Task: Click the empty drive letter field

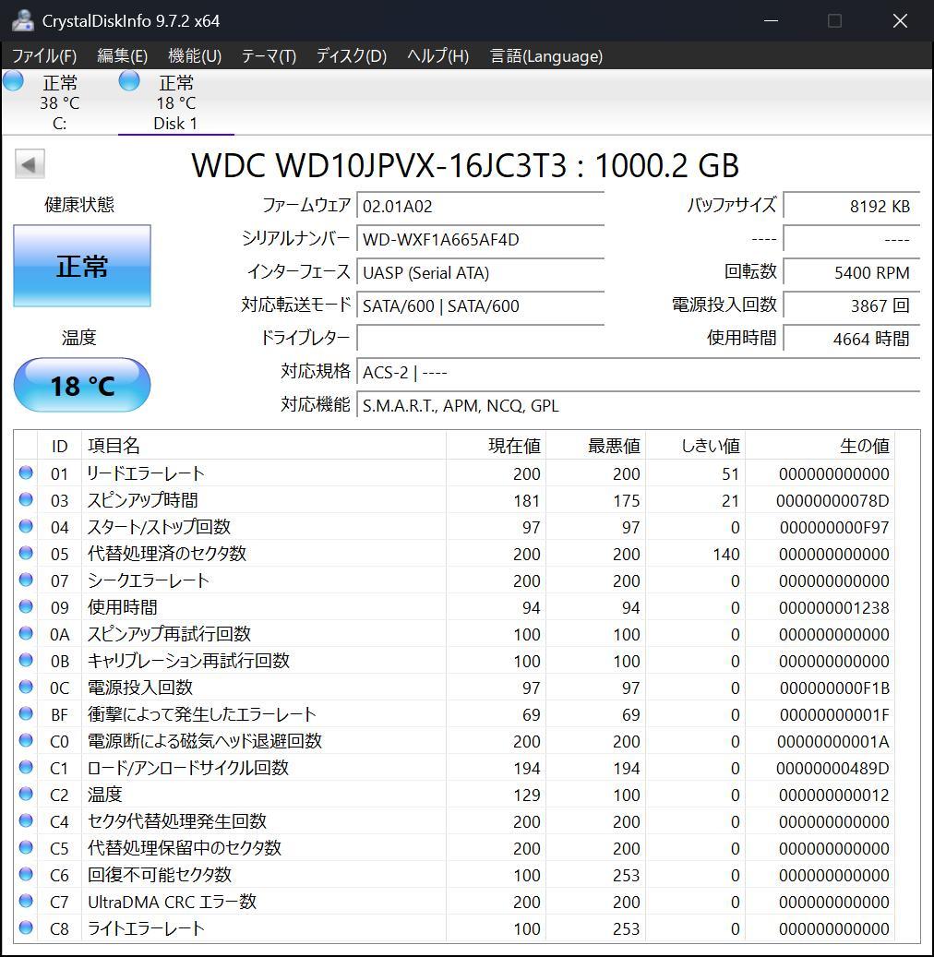Action: click(481, 338)
